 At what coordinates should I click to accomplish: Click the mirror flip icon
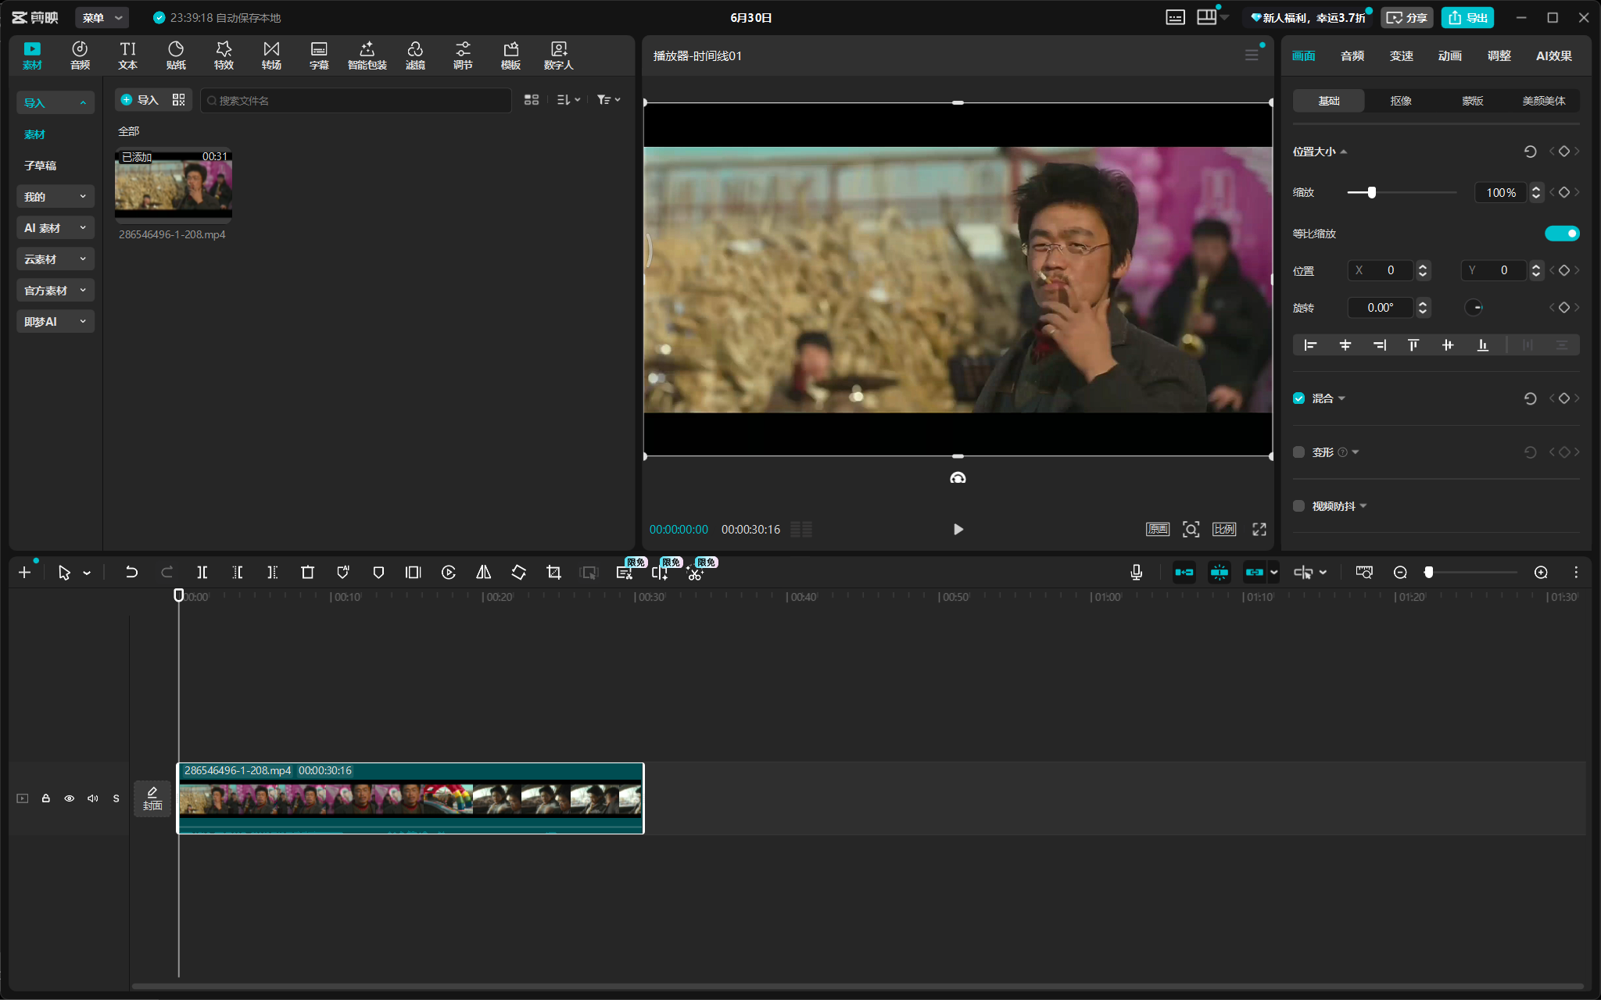point(484,573)
